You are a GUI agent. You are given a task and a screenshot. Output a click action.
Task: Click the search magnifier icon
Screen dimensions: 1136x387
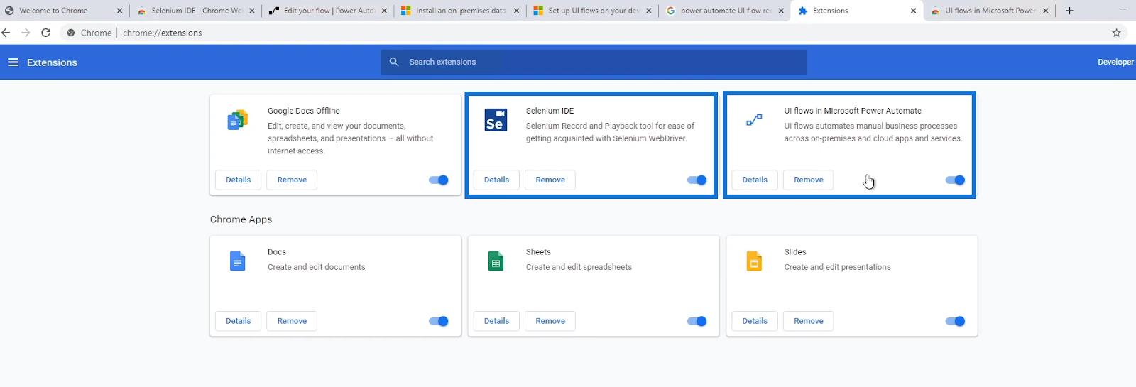pyautogui.click(x=394, y=62)
